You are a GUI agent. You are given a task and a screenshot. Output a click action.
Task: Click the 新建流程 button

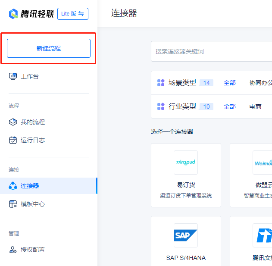(x=49, y=48)
